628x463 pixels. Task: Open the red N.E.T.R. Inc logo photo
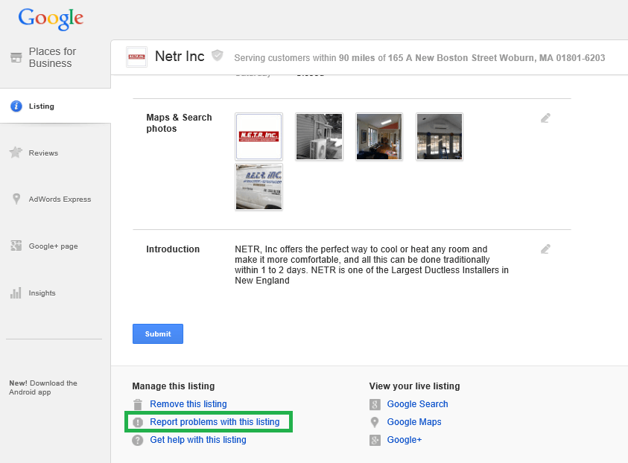(x=259, y=136)
